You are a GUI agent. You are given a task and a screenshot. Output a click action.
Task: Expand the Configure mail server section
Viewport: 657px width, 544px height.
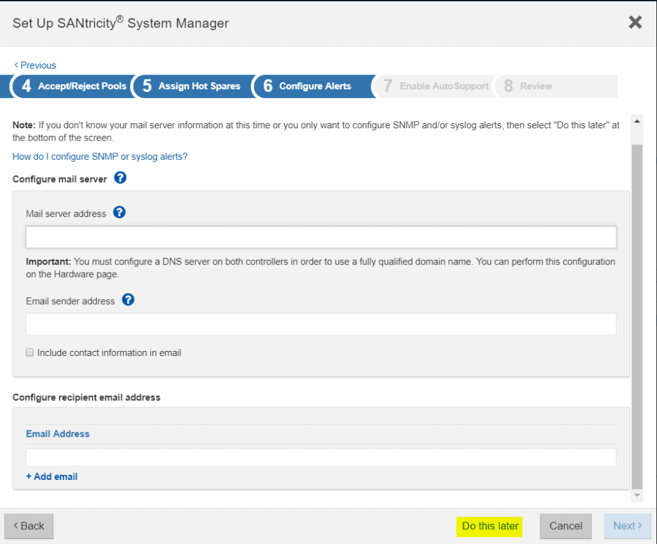point(61,178)
